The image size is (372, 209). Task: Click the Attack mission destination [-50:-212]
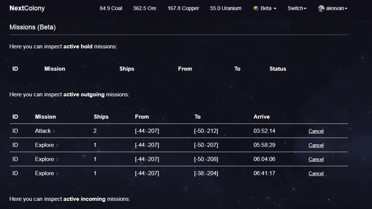pos(206,131)
